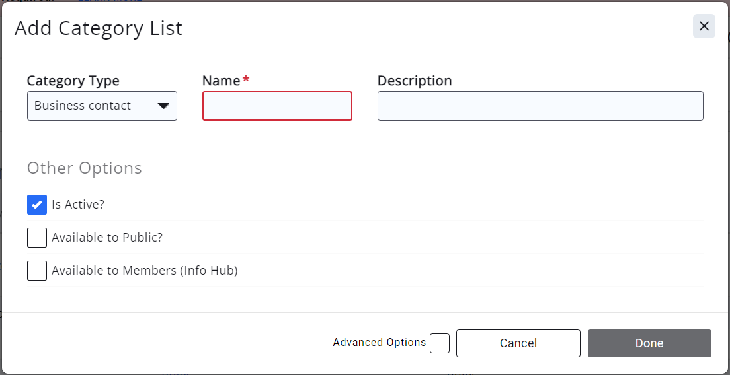This screenshot has width=730, height=375.
Task: Click the Description field label
Action: (x=415, y=81)
